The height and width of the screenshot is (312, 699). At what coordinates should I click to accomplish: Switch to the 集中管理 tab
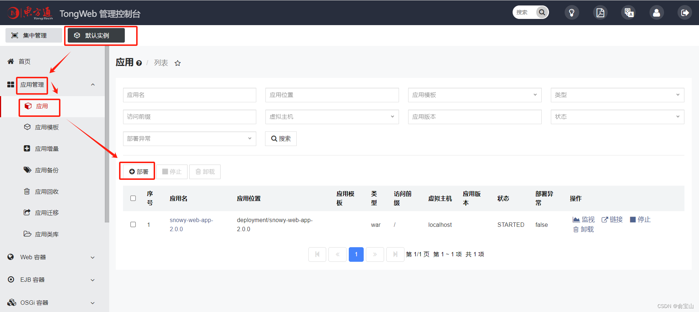(33, 35)
